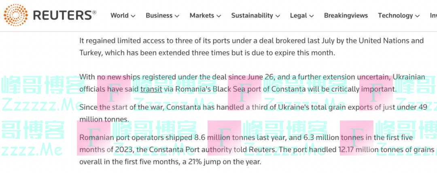Expand the chevron next to Business
437x173 pixels.
coord(177,16)
